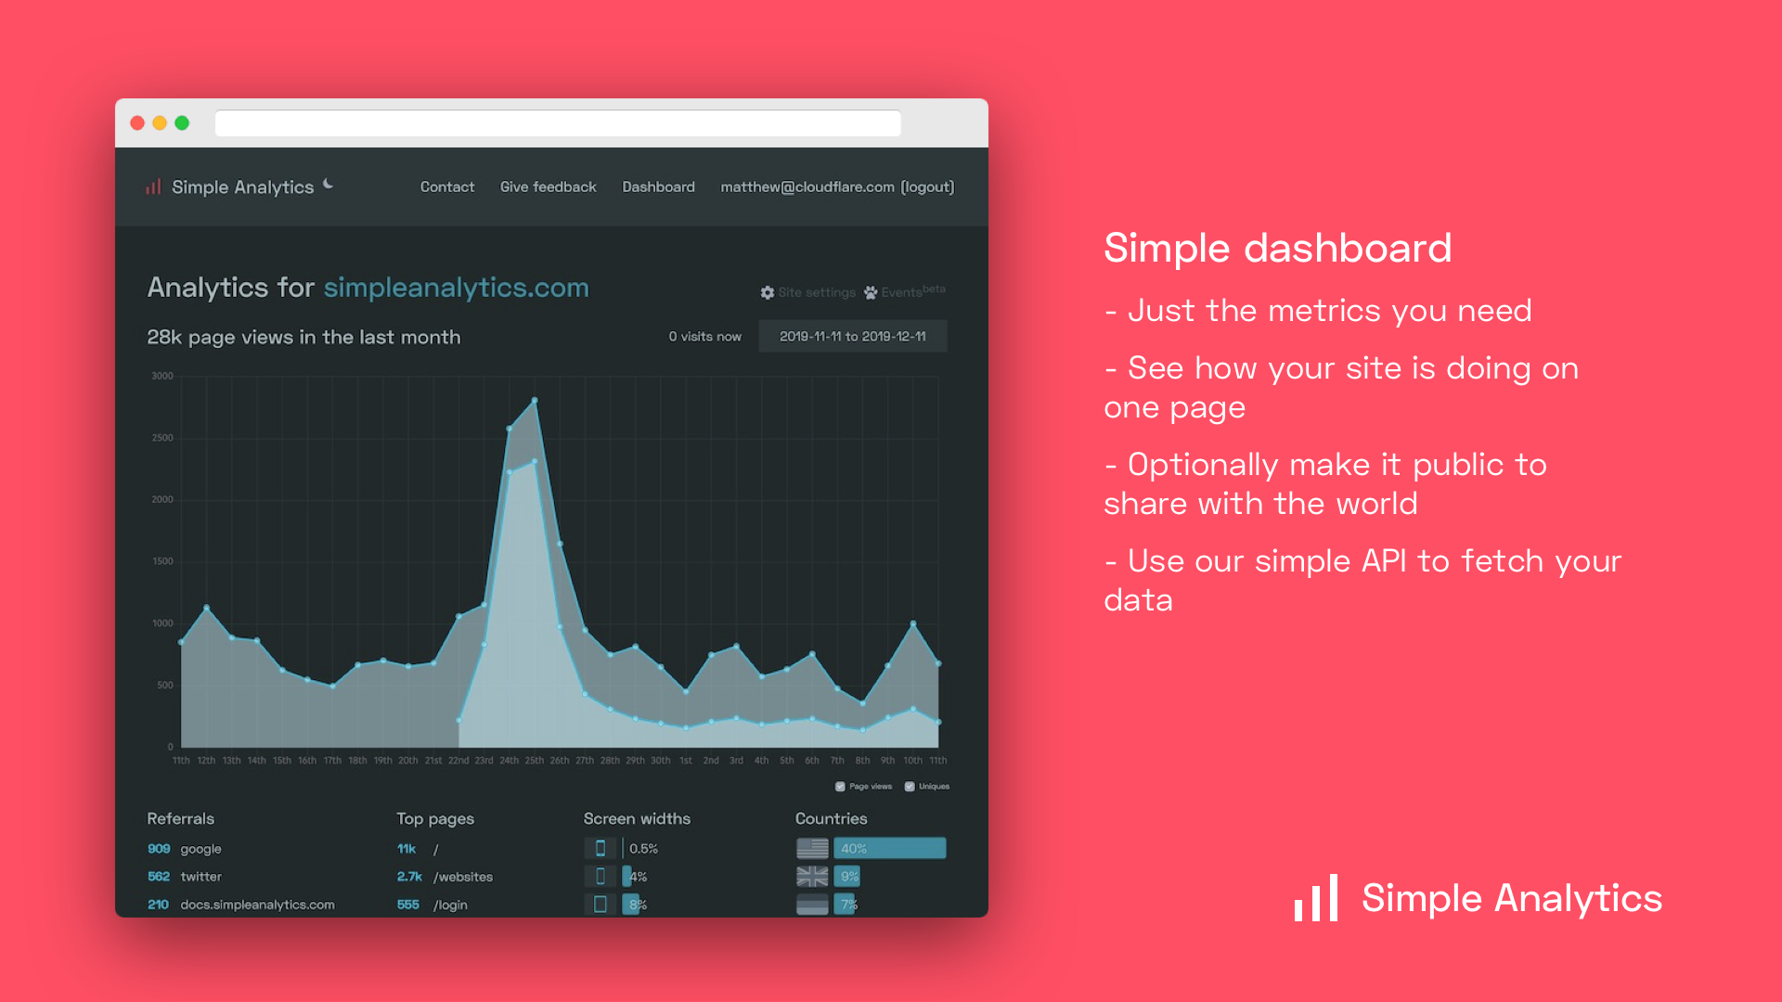Open the simpleanalytics.com site link
This screenshot has width=1782, height=1002.
pyautogui.click(x=457, y=289)
